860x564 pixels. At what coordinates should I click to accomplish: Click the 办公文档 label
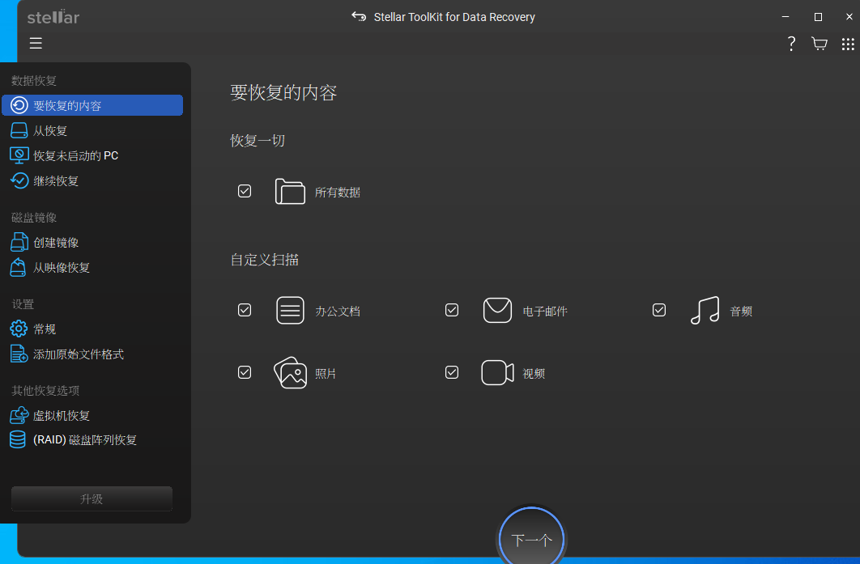pyautogui.click(x=338, y=312)
